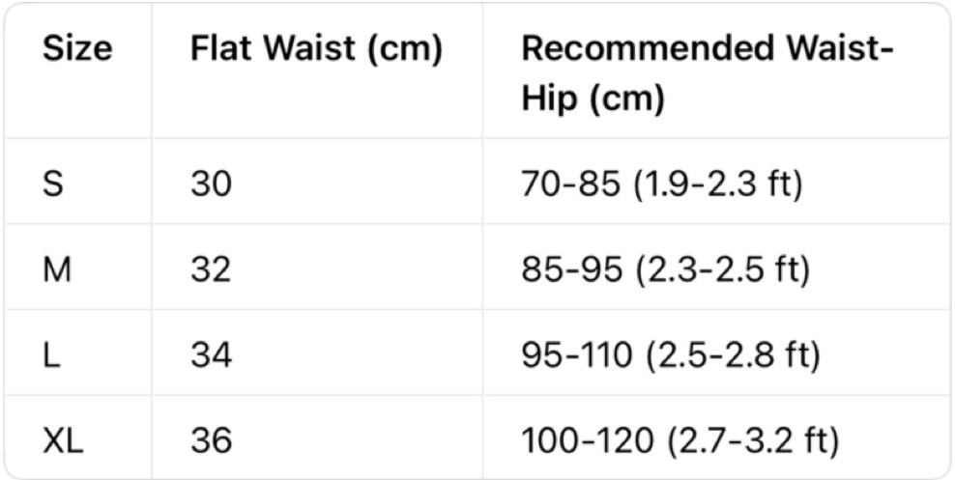This screenshot has height=480, width=955.
Task: Select the XL size cell
Action: (63, 441)
